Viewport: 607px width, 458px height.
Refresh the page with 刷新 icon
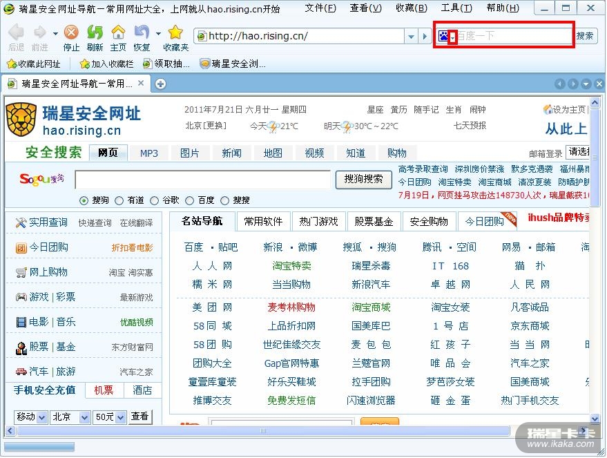(x=95, y=32)
